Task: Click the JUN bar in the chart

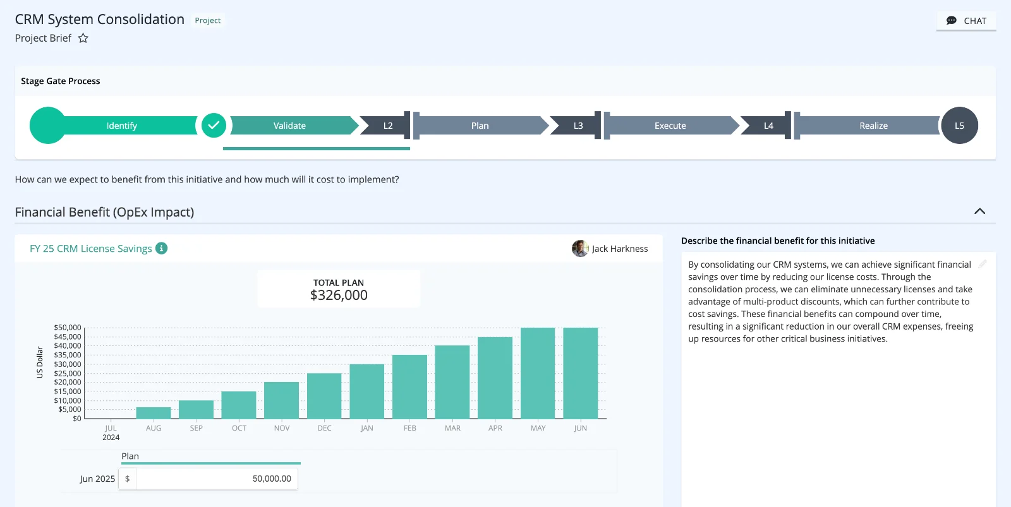Action: tap(581, 373)
